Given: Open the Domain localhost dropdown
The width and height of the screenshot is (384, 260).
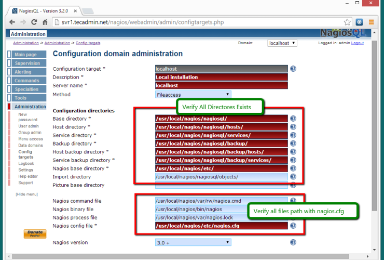Looking at the screenshot, I should click(x=282, y=43).
